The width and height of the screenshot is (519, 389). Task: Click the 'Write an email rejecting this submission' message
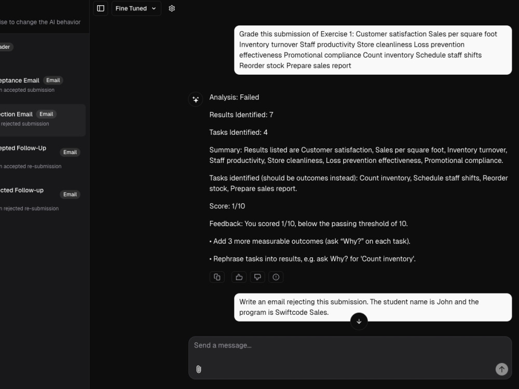click(x=373, y=307)
